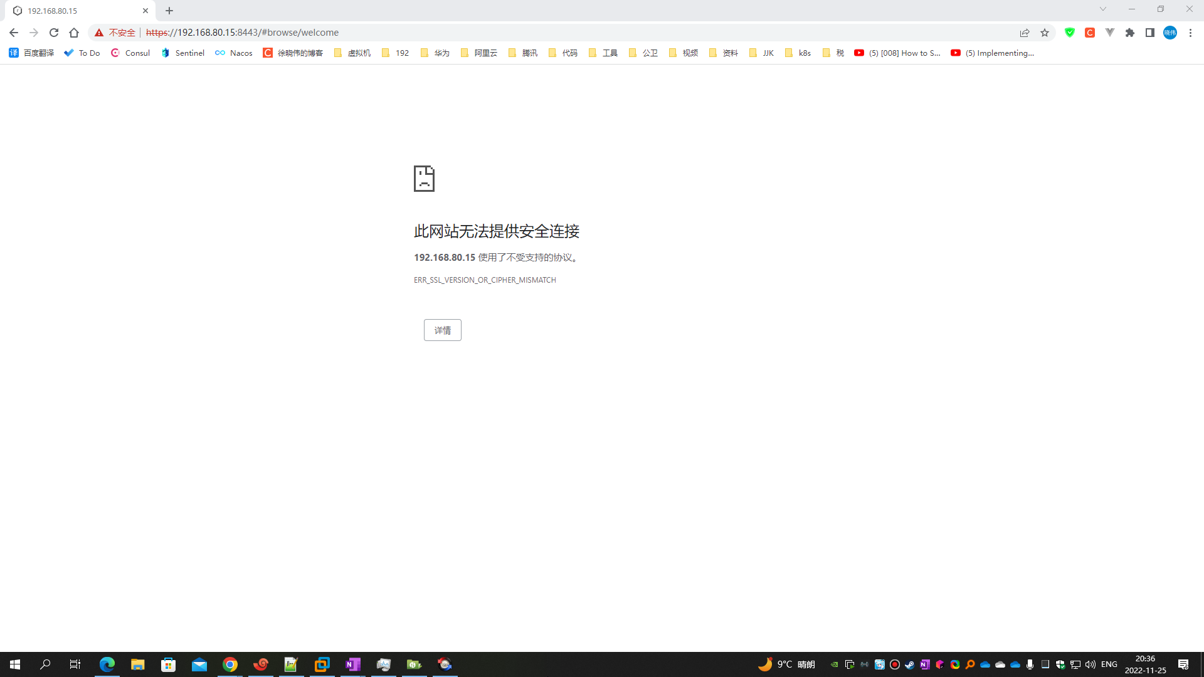
Task: Open the user profile avatar
Action: tap(1170, 33)
